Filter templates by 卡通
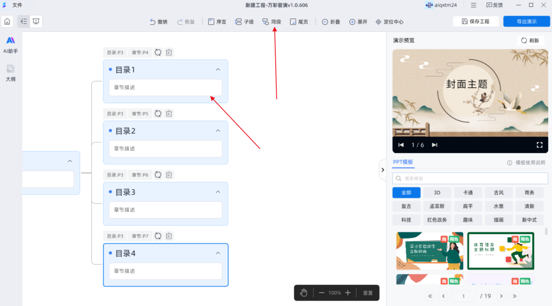This screenshot has height=306, width=552. tap(468, 193)
